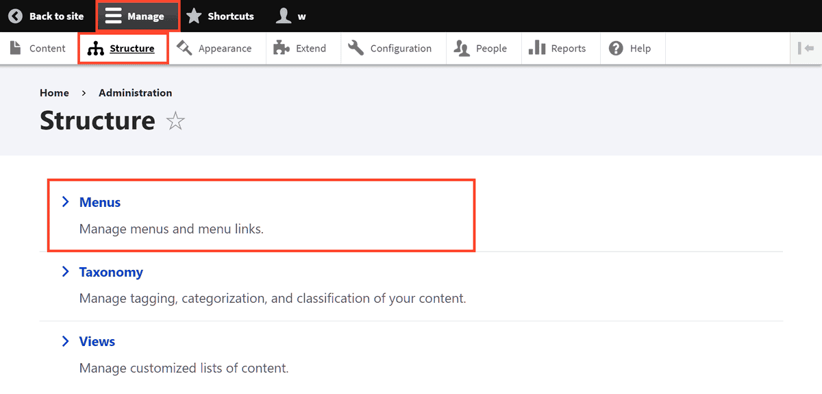Click the Shortcuts star icon in toolbar
Image resolution: width=822 pixels, height=394 pixels.
(195, 16)
